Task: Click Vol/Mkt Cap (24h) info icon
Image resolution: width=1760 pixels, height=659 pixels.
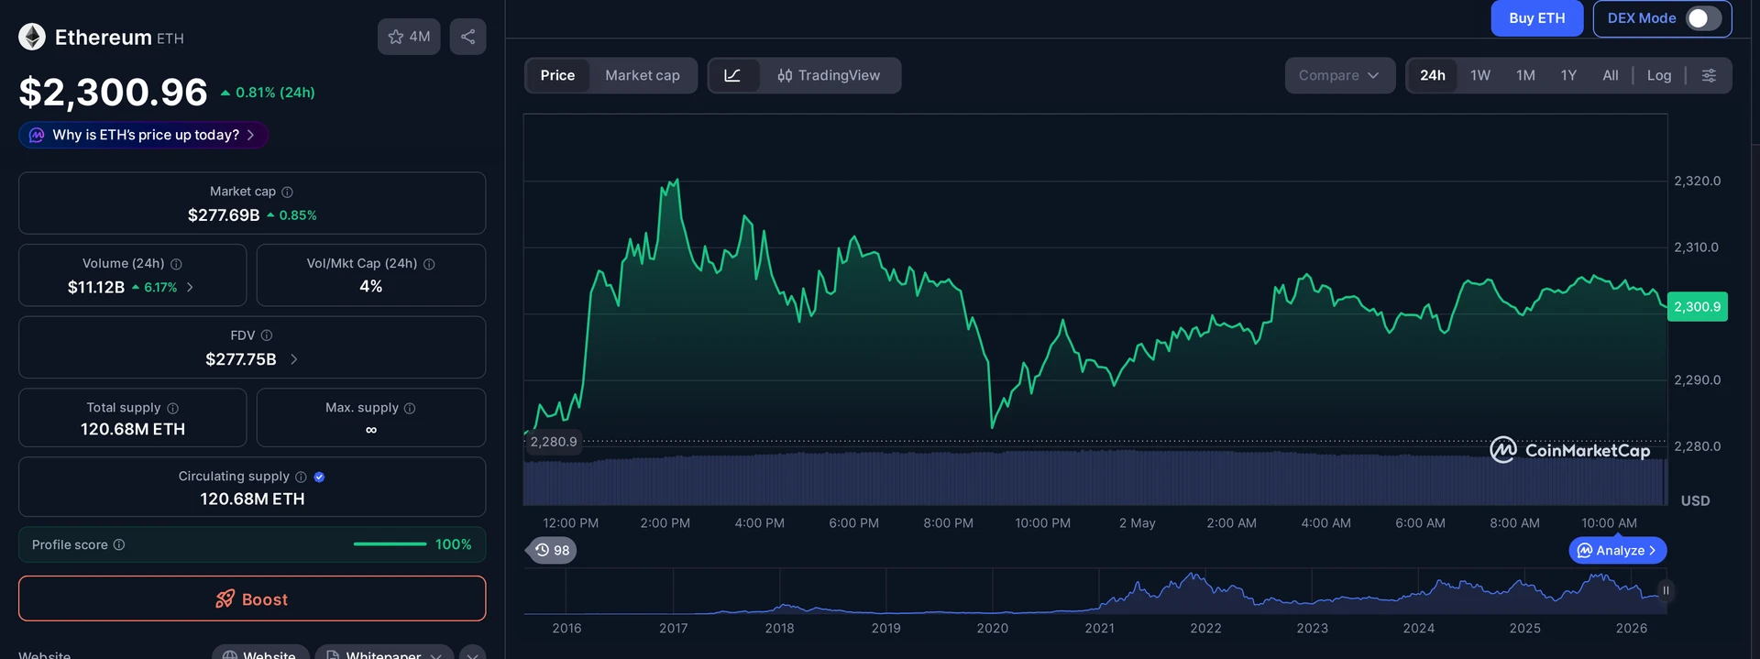Action: 429,264
